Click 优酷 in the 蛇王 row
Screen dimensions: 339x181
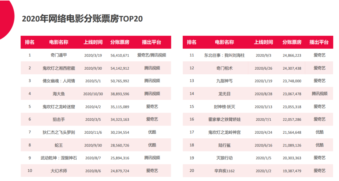pos(152,145)
